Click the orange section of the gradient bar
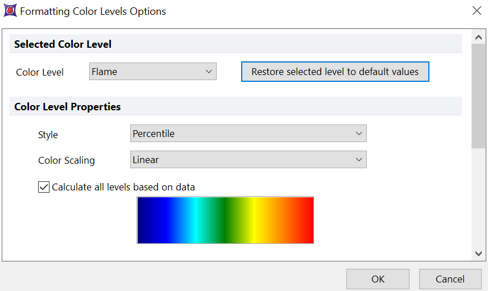 click(x=284, y=220)
